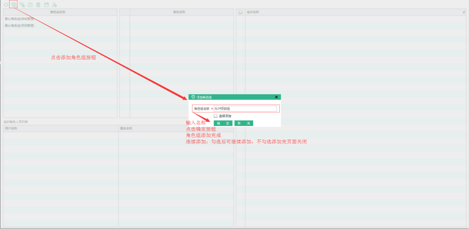Image resolution: width=469 pixels, height=229 pixels.
Task: Click the 角色组名称 column header
Action: [x=60, y=12]
